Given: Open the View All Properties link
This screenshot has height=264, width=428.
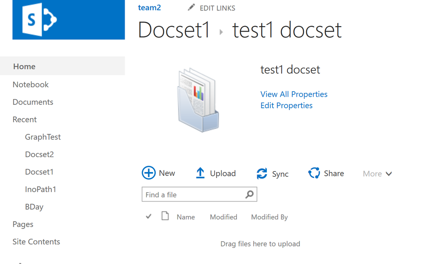Looking at the screenshot, I should [294, 94].
